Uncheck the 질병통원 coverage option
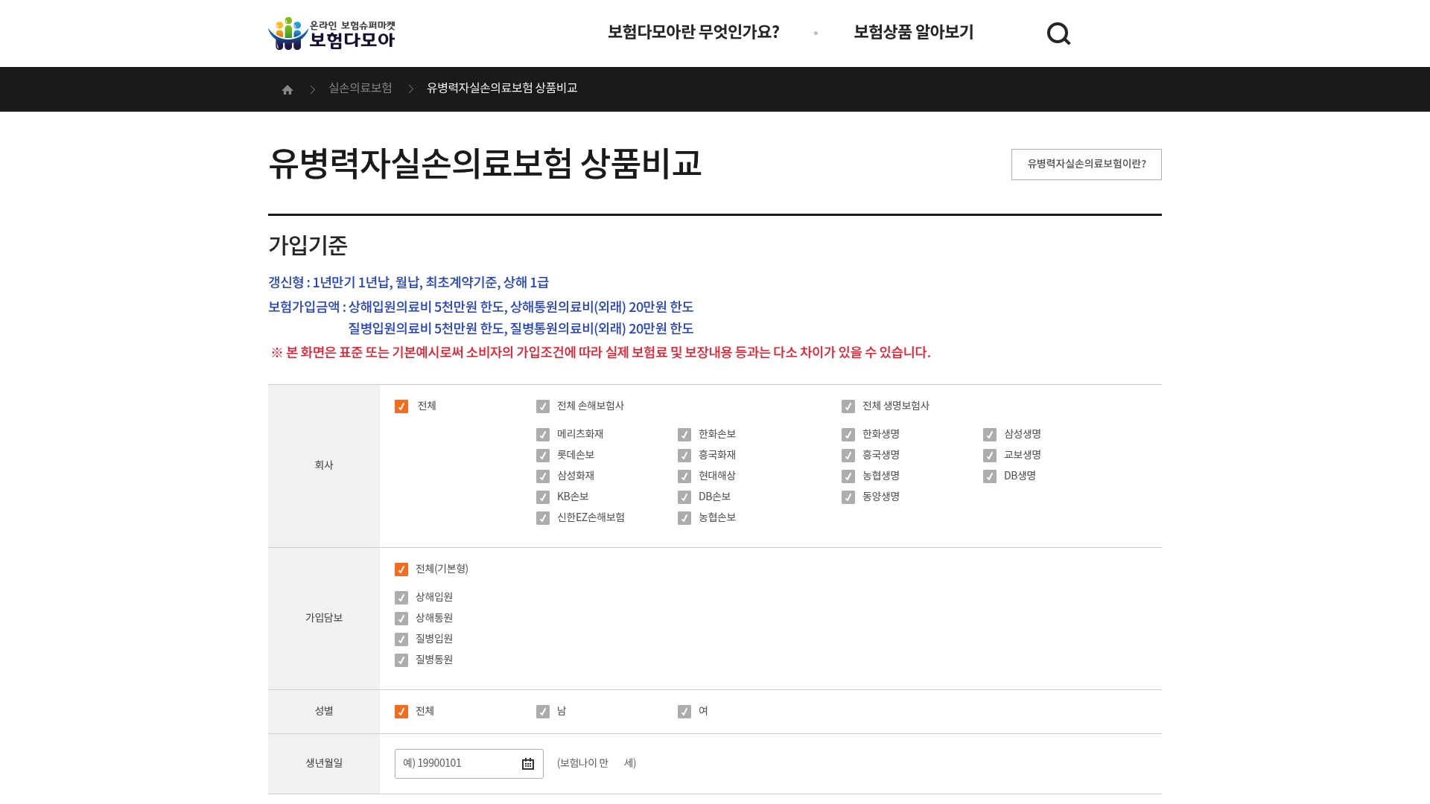The height and width of the screenshot is (804, 1430). (x=401, y=660)
